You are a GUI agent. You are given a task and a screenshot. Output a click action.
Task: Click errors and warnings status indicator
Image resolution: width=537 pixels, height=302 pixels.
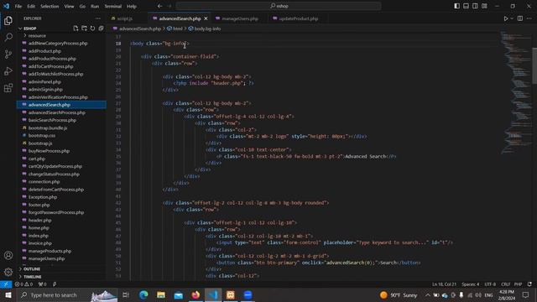(x=23, y=284)
